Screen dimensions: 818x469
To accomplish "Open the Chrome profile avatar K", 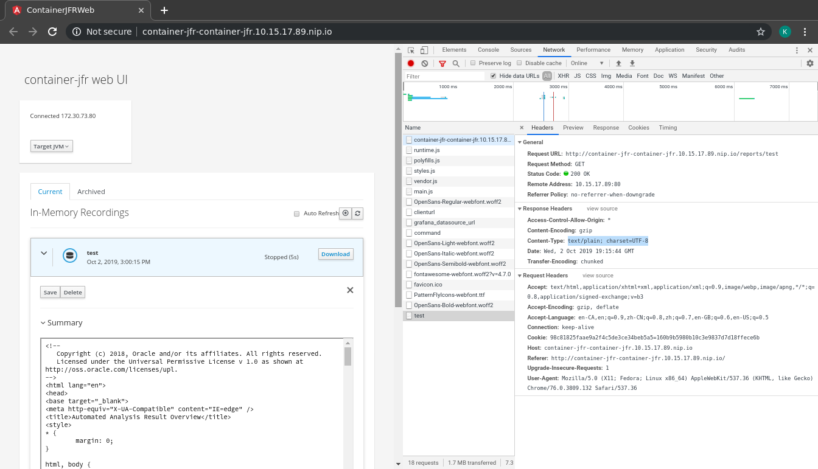I will coord(785,32).
